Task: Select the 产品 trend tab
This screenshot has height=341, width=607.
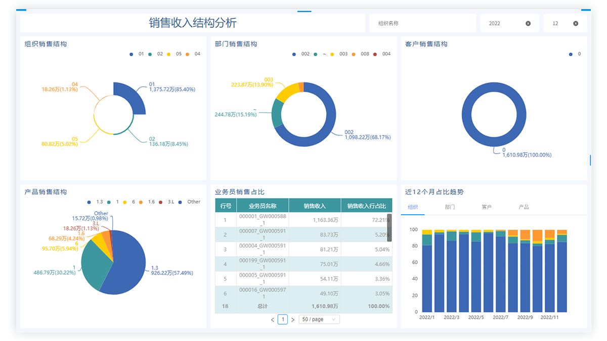Action: [524, 207]
